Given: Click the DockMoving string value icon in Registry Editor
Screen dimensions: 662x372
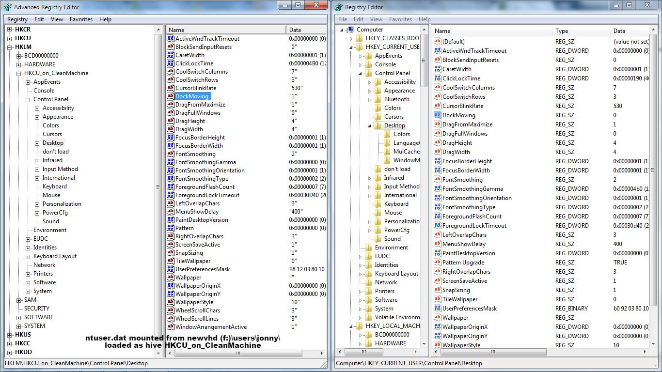Looking at the screenshot, I should [438, 115].
